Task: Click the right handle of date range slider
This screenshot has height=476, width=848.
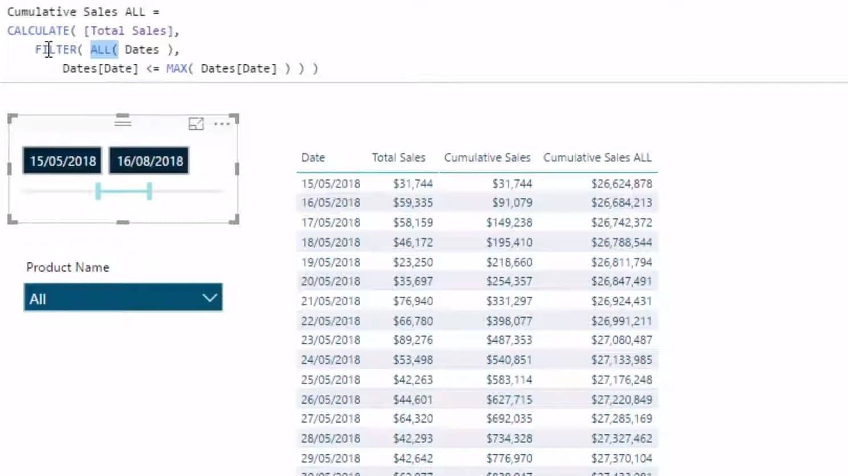Action: pos(149,191)
